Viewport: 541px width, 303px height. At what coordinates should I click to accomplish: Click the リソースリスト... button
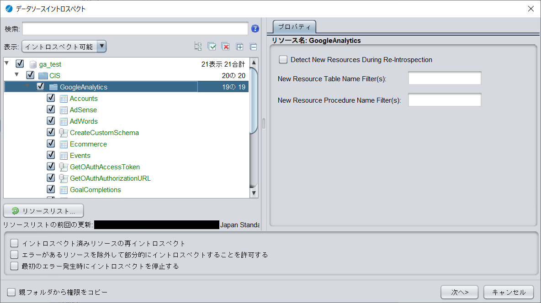pyautogui.click(x=43, y=211)
